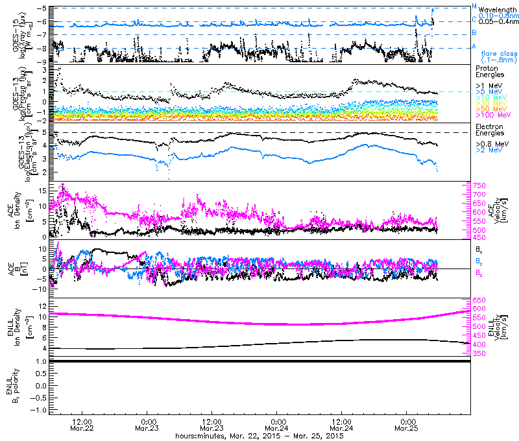Screen dimensions: 519x441
Task: Click the '0:00 Mar.23' time axis label
Action: [x=147, y=425]
